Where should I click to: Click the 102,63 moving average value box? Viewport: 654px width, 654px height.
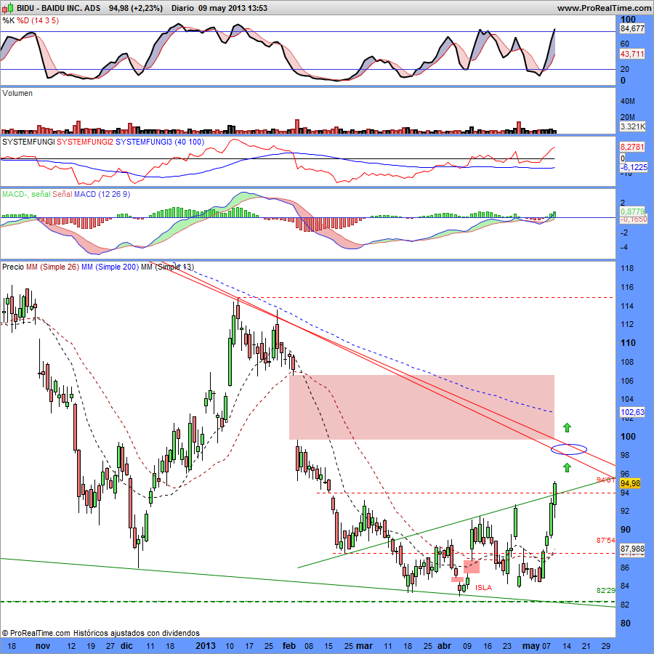point(632,412)
